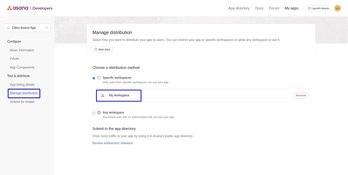The height and width of the screenshot is (175, 348).
Task: Click the My workspace Asana icon
Action: click(103, 95)
